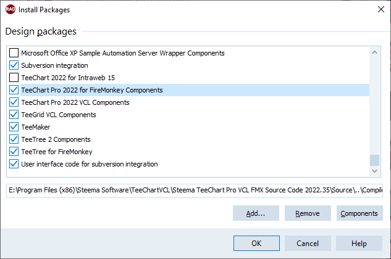Open the Components button
This screenshot has height=259, width=391.
[x=359, y=213]
